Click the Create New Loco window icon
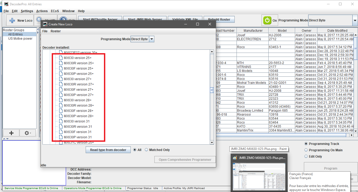 click(45, 24)
